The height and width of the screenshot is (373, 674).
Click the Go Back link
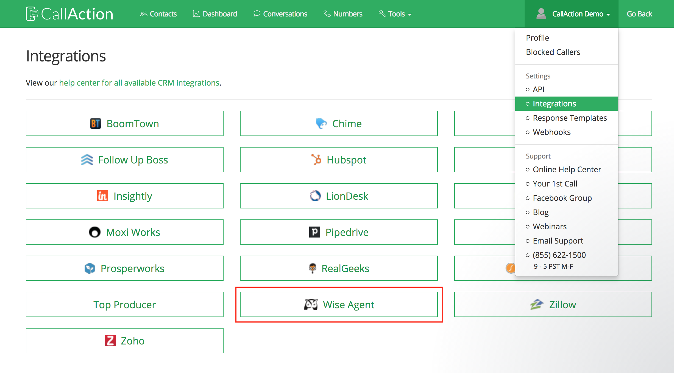click(639, 14)
